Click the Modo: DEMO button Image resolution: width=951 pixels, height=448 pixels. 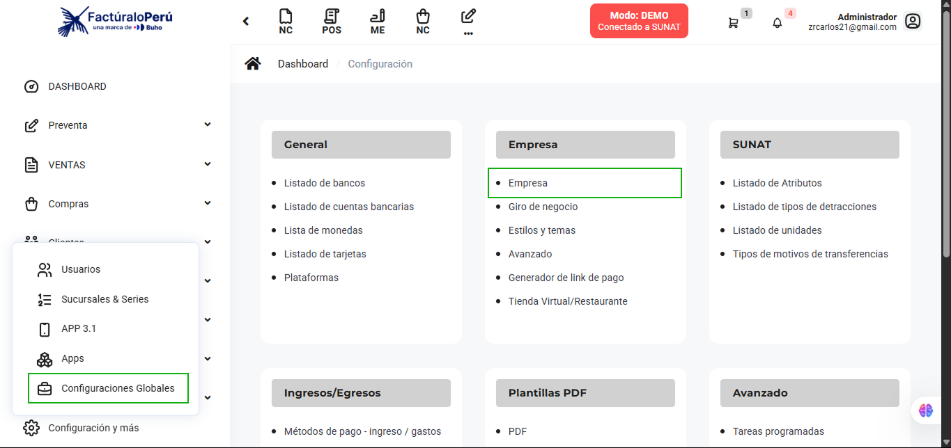638,21
